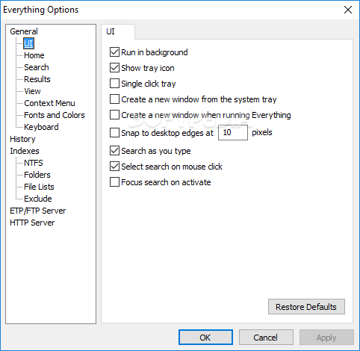Click the snap distance pixels input field

(233, 133)
